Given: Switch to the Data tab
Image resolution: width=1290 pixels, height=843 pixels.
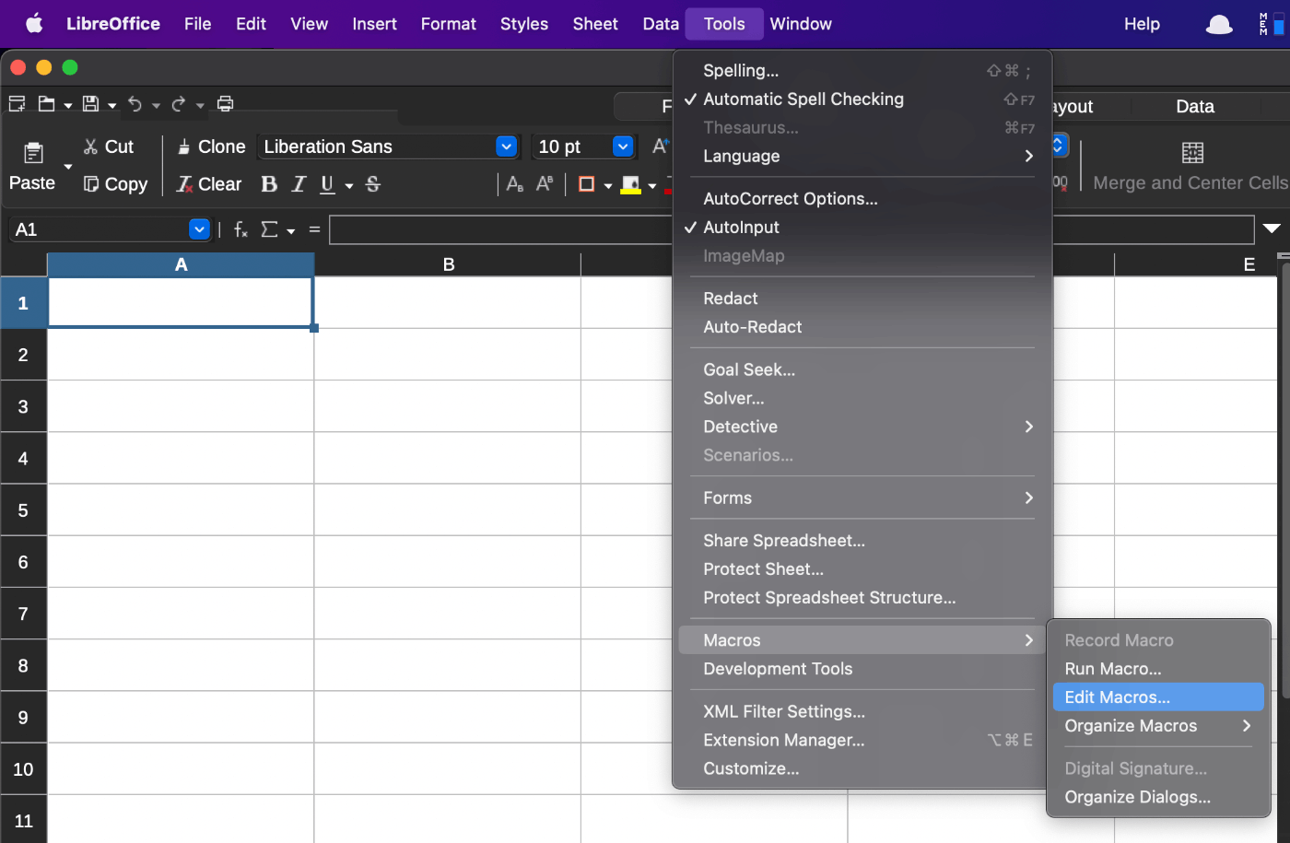Looking at the screenshot, I should coord(1195,107).
